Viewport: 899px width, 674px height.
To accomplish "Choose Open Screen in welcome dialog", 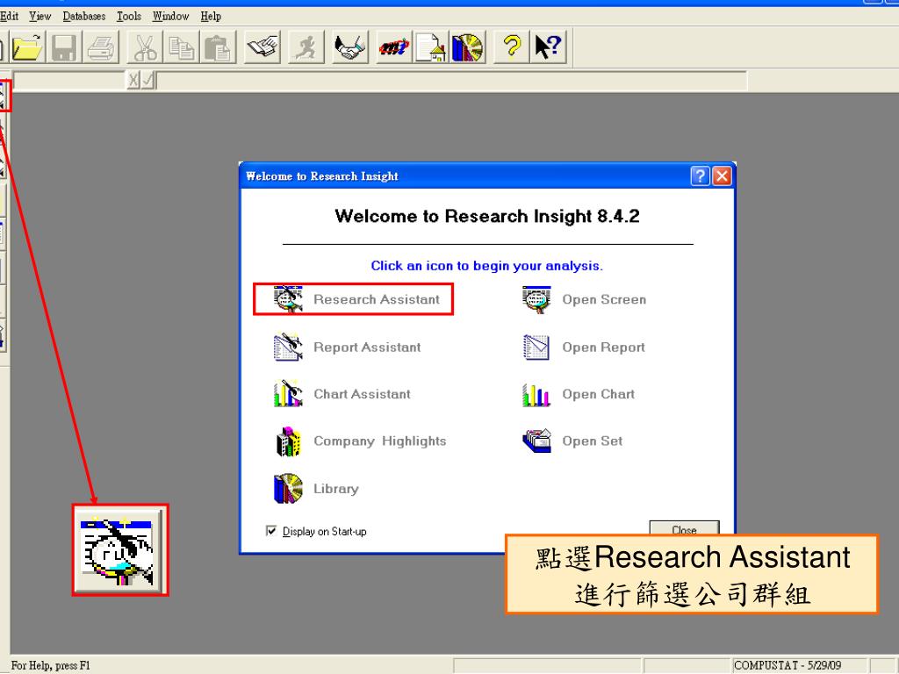I will (584, 299).
